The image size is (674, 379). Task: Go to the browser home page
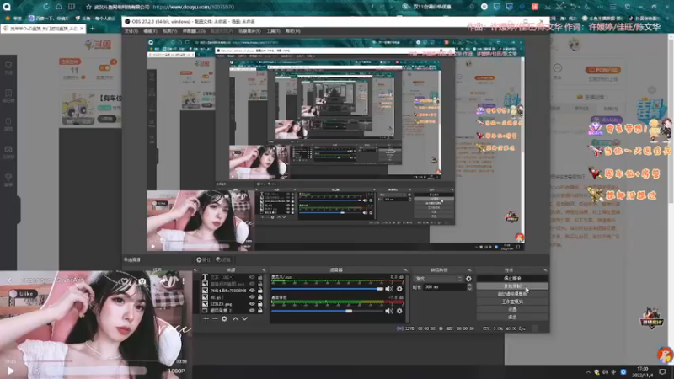[58, 7]
